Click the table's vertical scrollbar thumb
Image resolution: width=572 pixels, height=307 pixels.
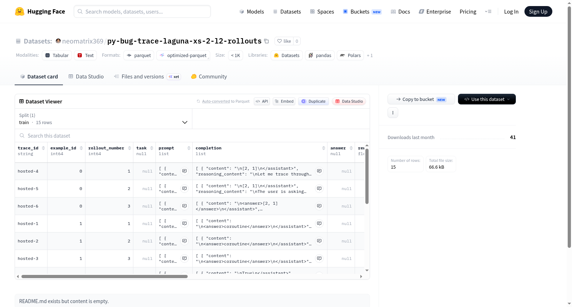pyautogui.click(x=367, y=176)
